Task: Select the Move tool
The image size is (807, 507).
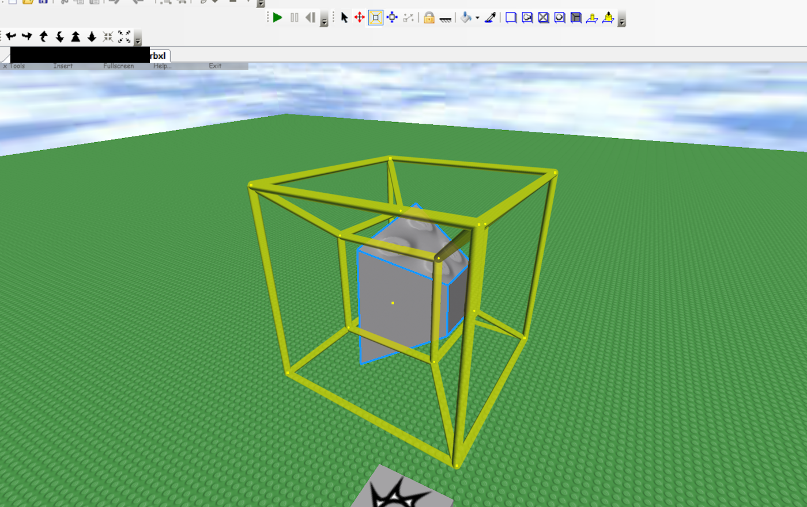Action: [359, 17]
